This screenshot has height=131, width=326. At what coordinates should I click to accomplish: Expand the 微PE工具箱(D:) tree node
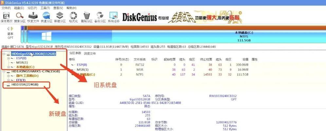9,76
